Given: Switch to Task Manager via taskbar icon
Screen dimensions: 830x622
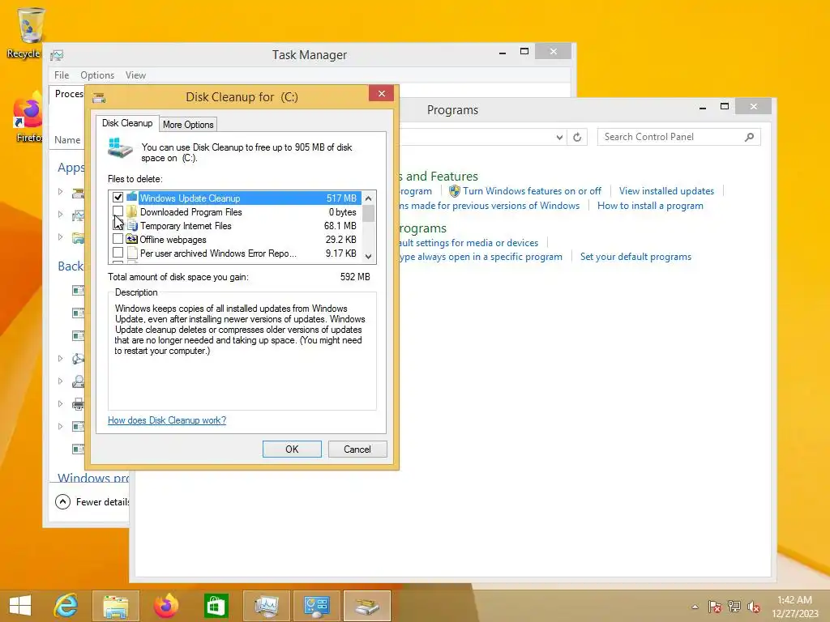Looking at the screenshot, I should tap(267, 606).
